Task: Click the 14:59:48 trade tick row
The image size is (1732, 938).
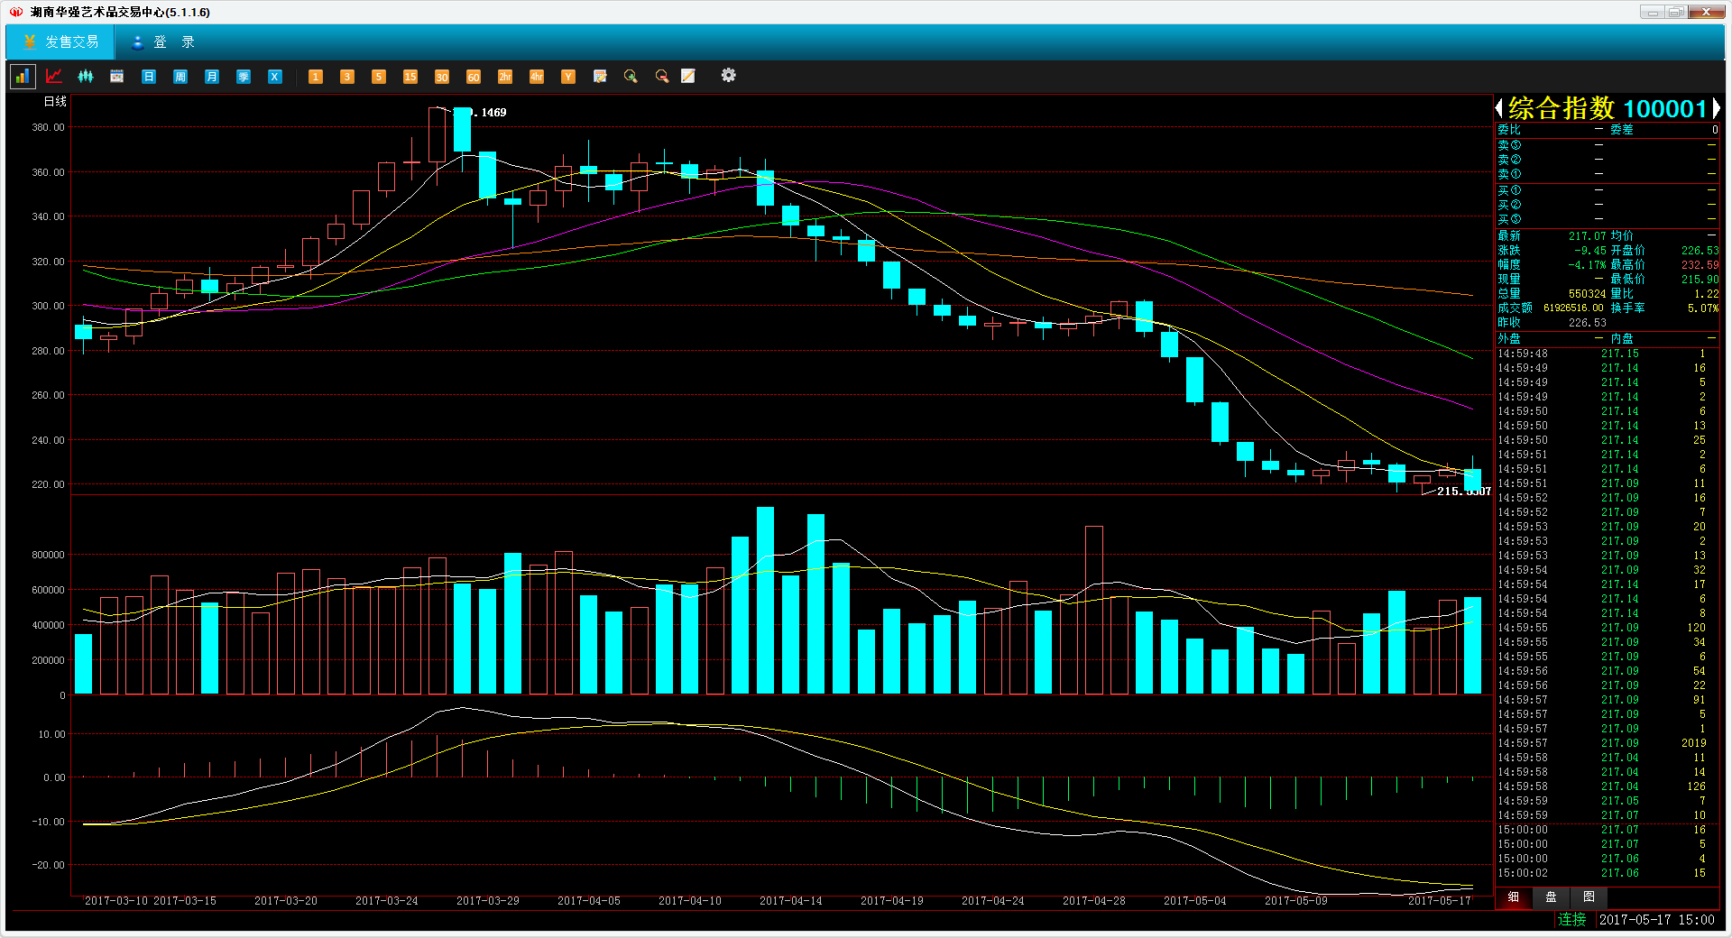Action: (x=1607, y=354)
